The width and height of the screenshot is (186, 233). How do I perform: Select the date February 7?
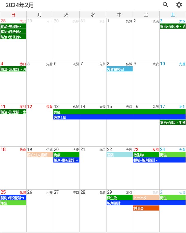point(93,82)
